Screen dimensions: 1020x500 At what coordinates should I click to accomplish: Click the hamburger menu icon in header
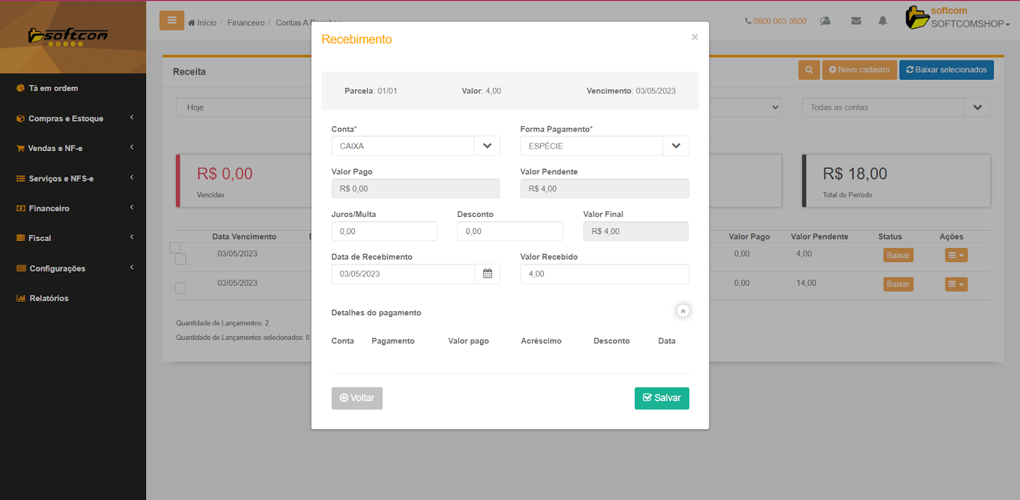coord(171,20)
